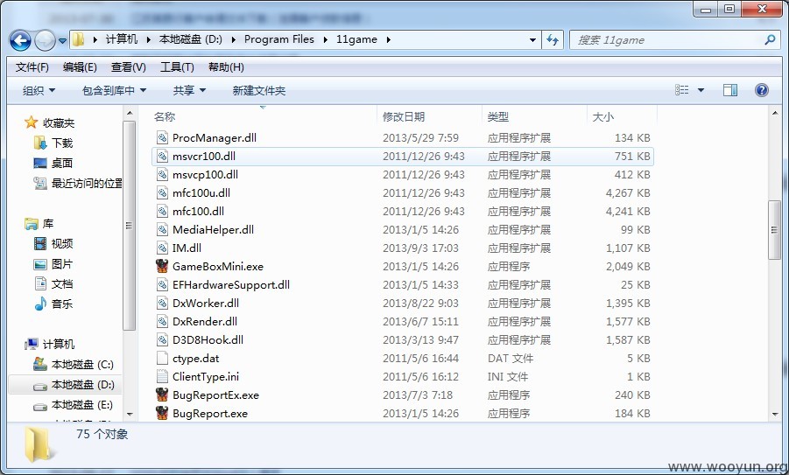Click sidebar scrollbar down arrow
The height and width of the screenshot is (475, 789).
pos(130,414)
